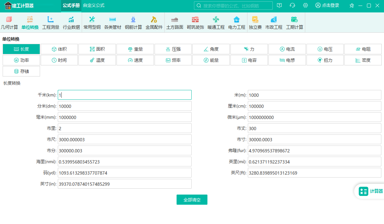Click 点击登录 to sign in
Viewport: 384px width, 224px height.
[327, 6]
